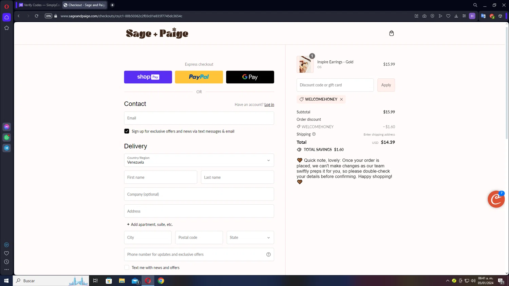Open sidebar heart pinboards icon

(6, 253)
